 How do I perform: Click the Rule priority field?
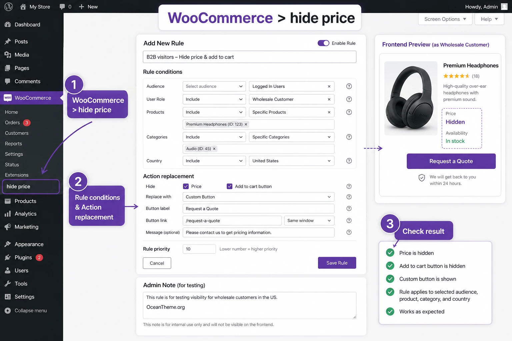(x=199, y=249)
